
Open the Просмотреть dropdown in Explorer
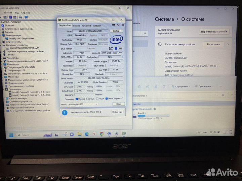tap(204, 86)
